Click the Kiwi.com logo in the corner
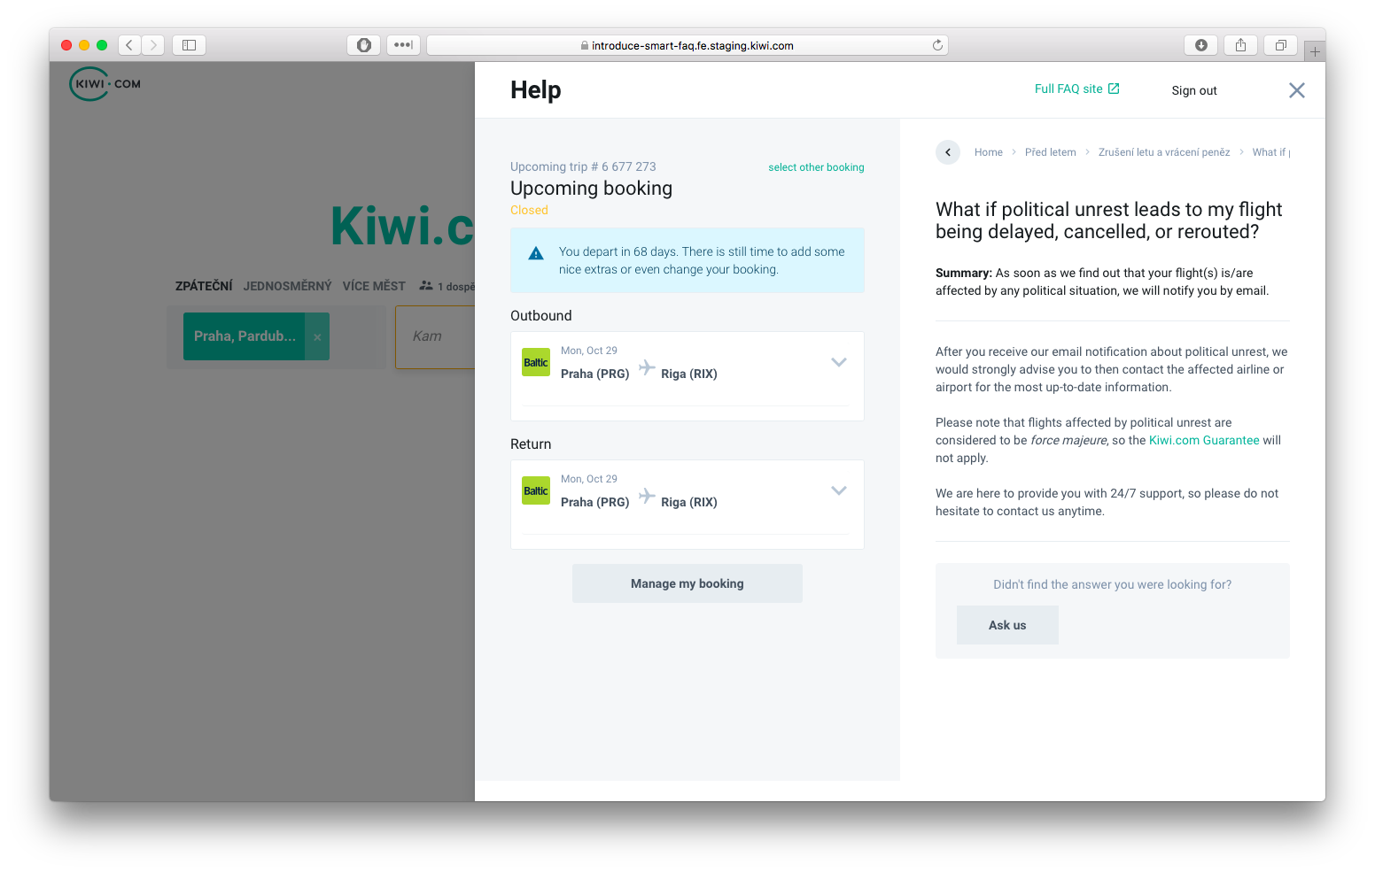The height and width of the screenshot is (872, 1375). [x=104, y=83]
